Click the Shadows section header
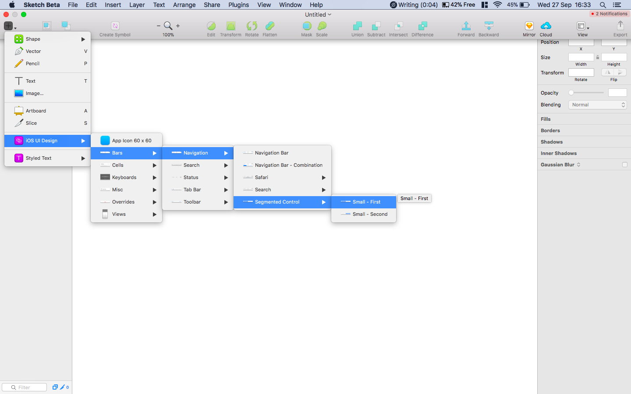The width and height of the screenshot is (631, 394). point(552,142)
